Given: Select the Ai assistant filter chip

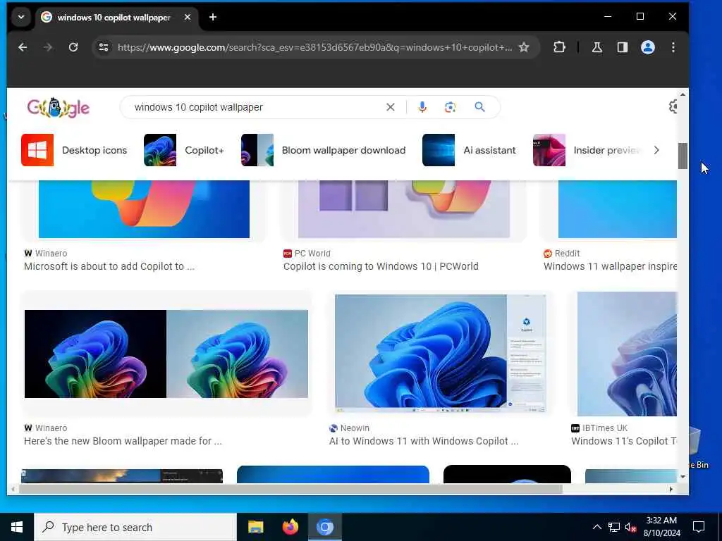Looking at the screenshot, I should click(469, 150).
